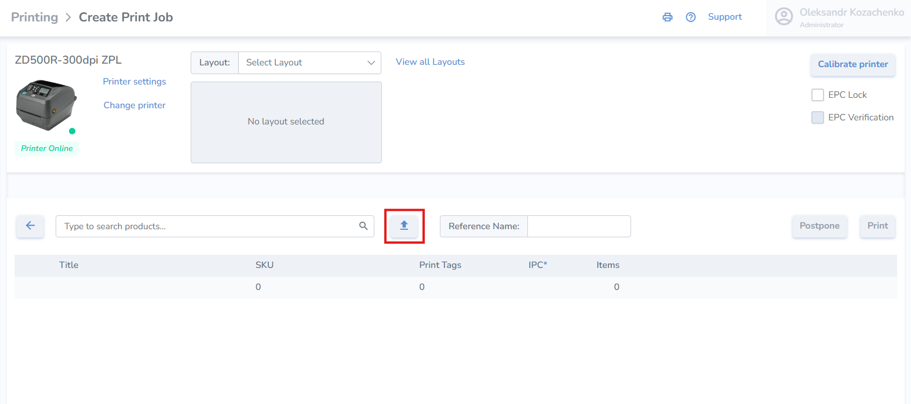
Task: Click the Change printer link
Action: click(134, 105)
